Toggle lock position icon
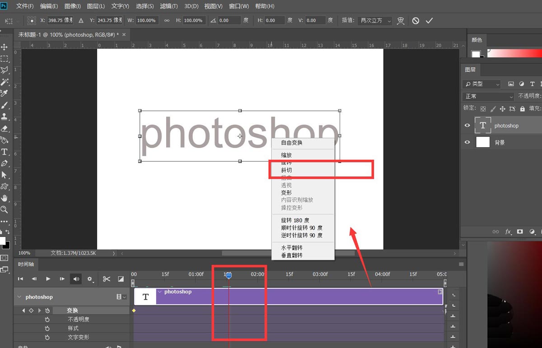This screenshot has width=542, height=348. 502,109
